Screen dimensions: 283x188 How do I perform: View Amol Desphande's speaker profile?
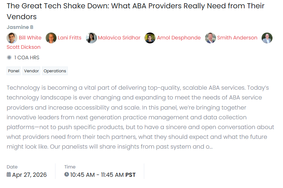tap(179, 38)
